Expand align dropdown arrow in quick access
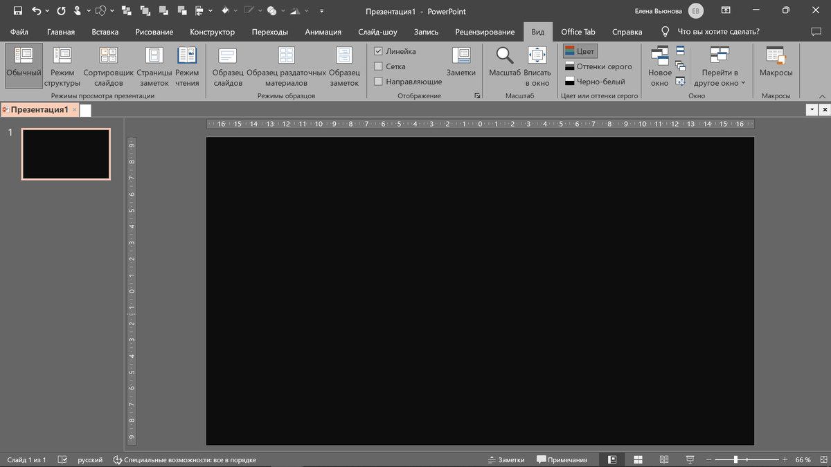This screenshot has width=831, height=467. 212,11
